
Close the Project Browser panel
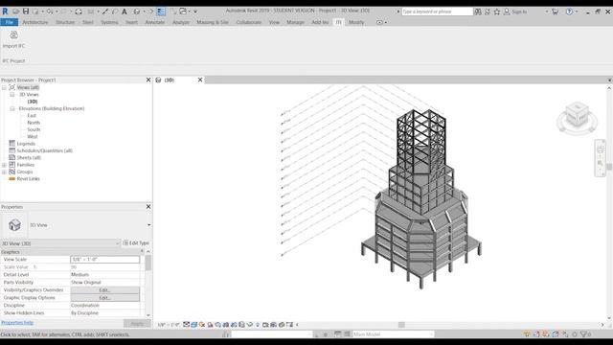tap(148, 80)
